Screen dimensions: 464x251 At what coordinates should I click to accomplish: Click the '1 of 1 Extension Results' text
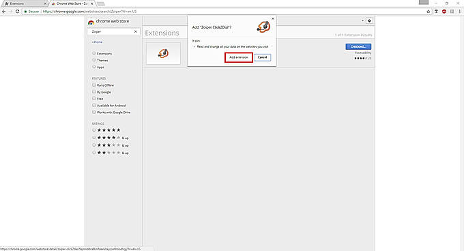tap(353, 35)
